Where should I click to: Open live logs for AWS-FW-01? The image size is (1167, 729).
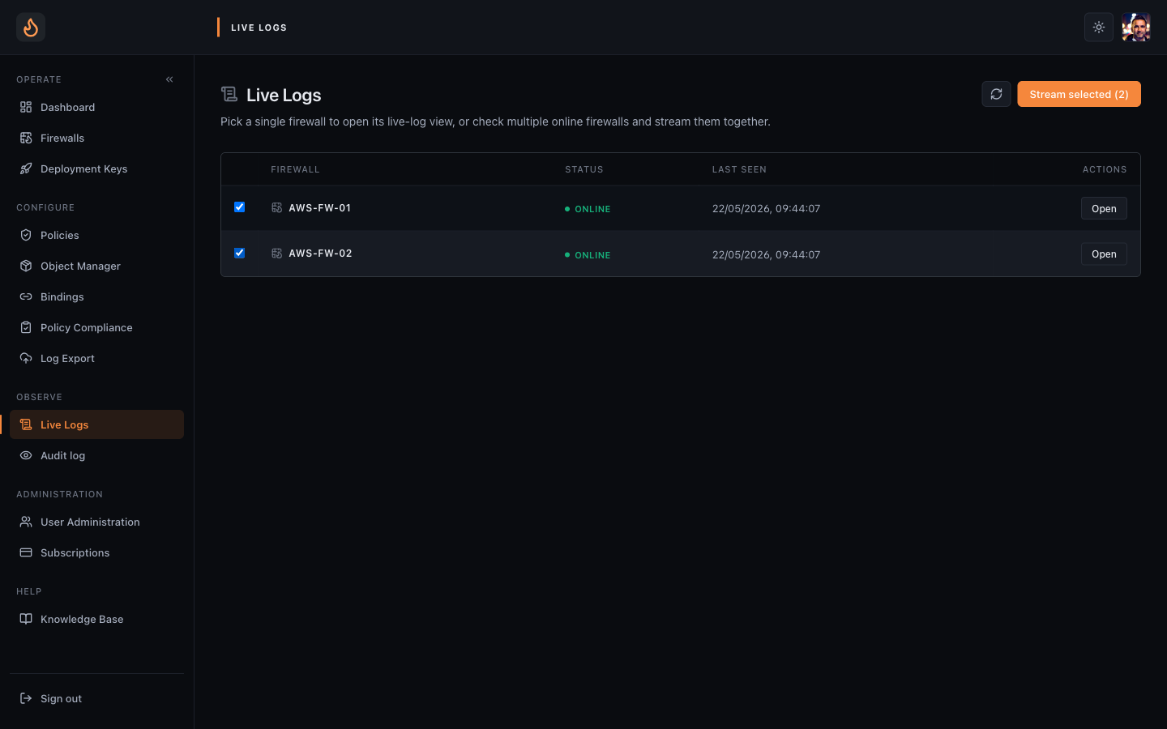coord(1104,208)
